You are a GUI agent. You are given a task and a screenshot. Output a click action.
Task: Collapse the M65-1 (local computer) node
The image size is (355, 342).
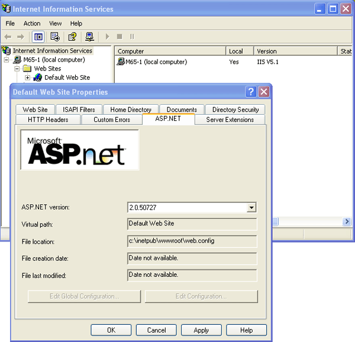(7, 60)
